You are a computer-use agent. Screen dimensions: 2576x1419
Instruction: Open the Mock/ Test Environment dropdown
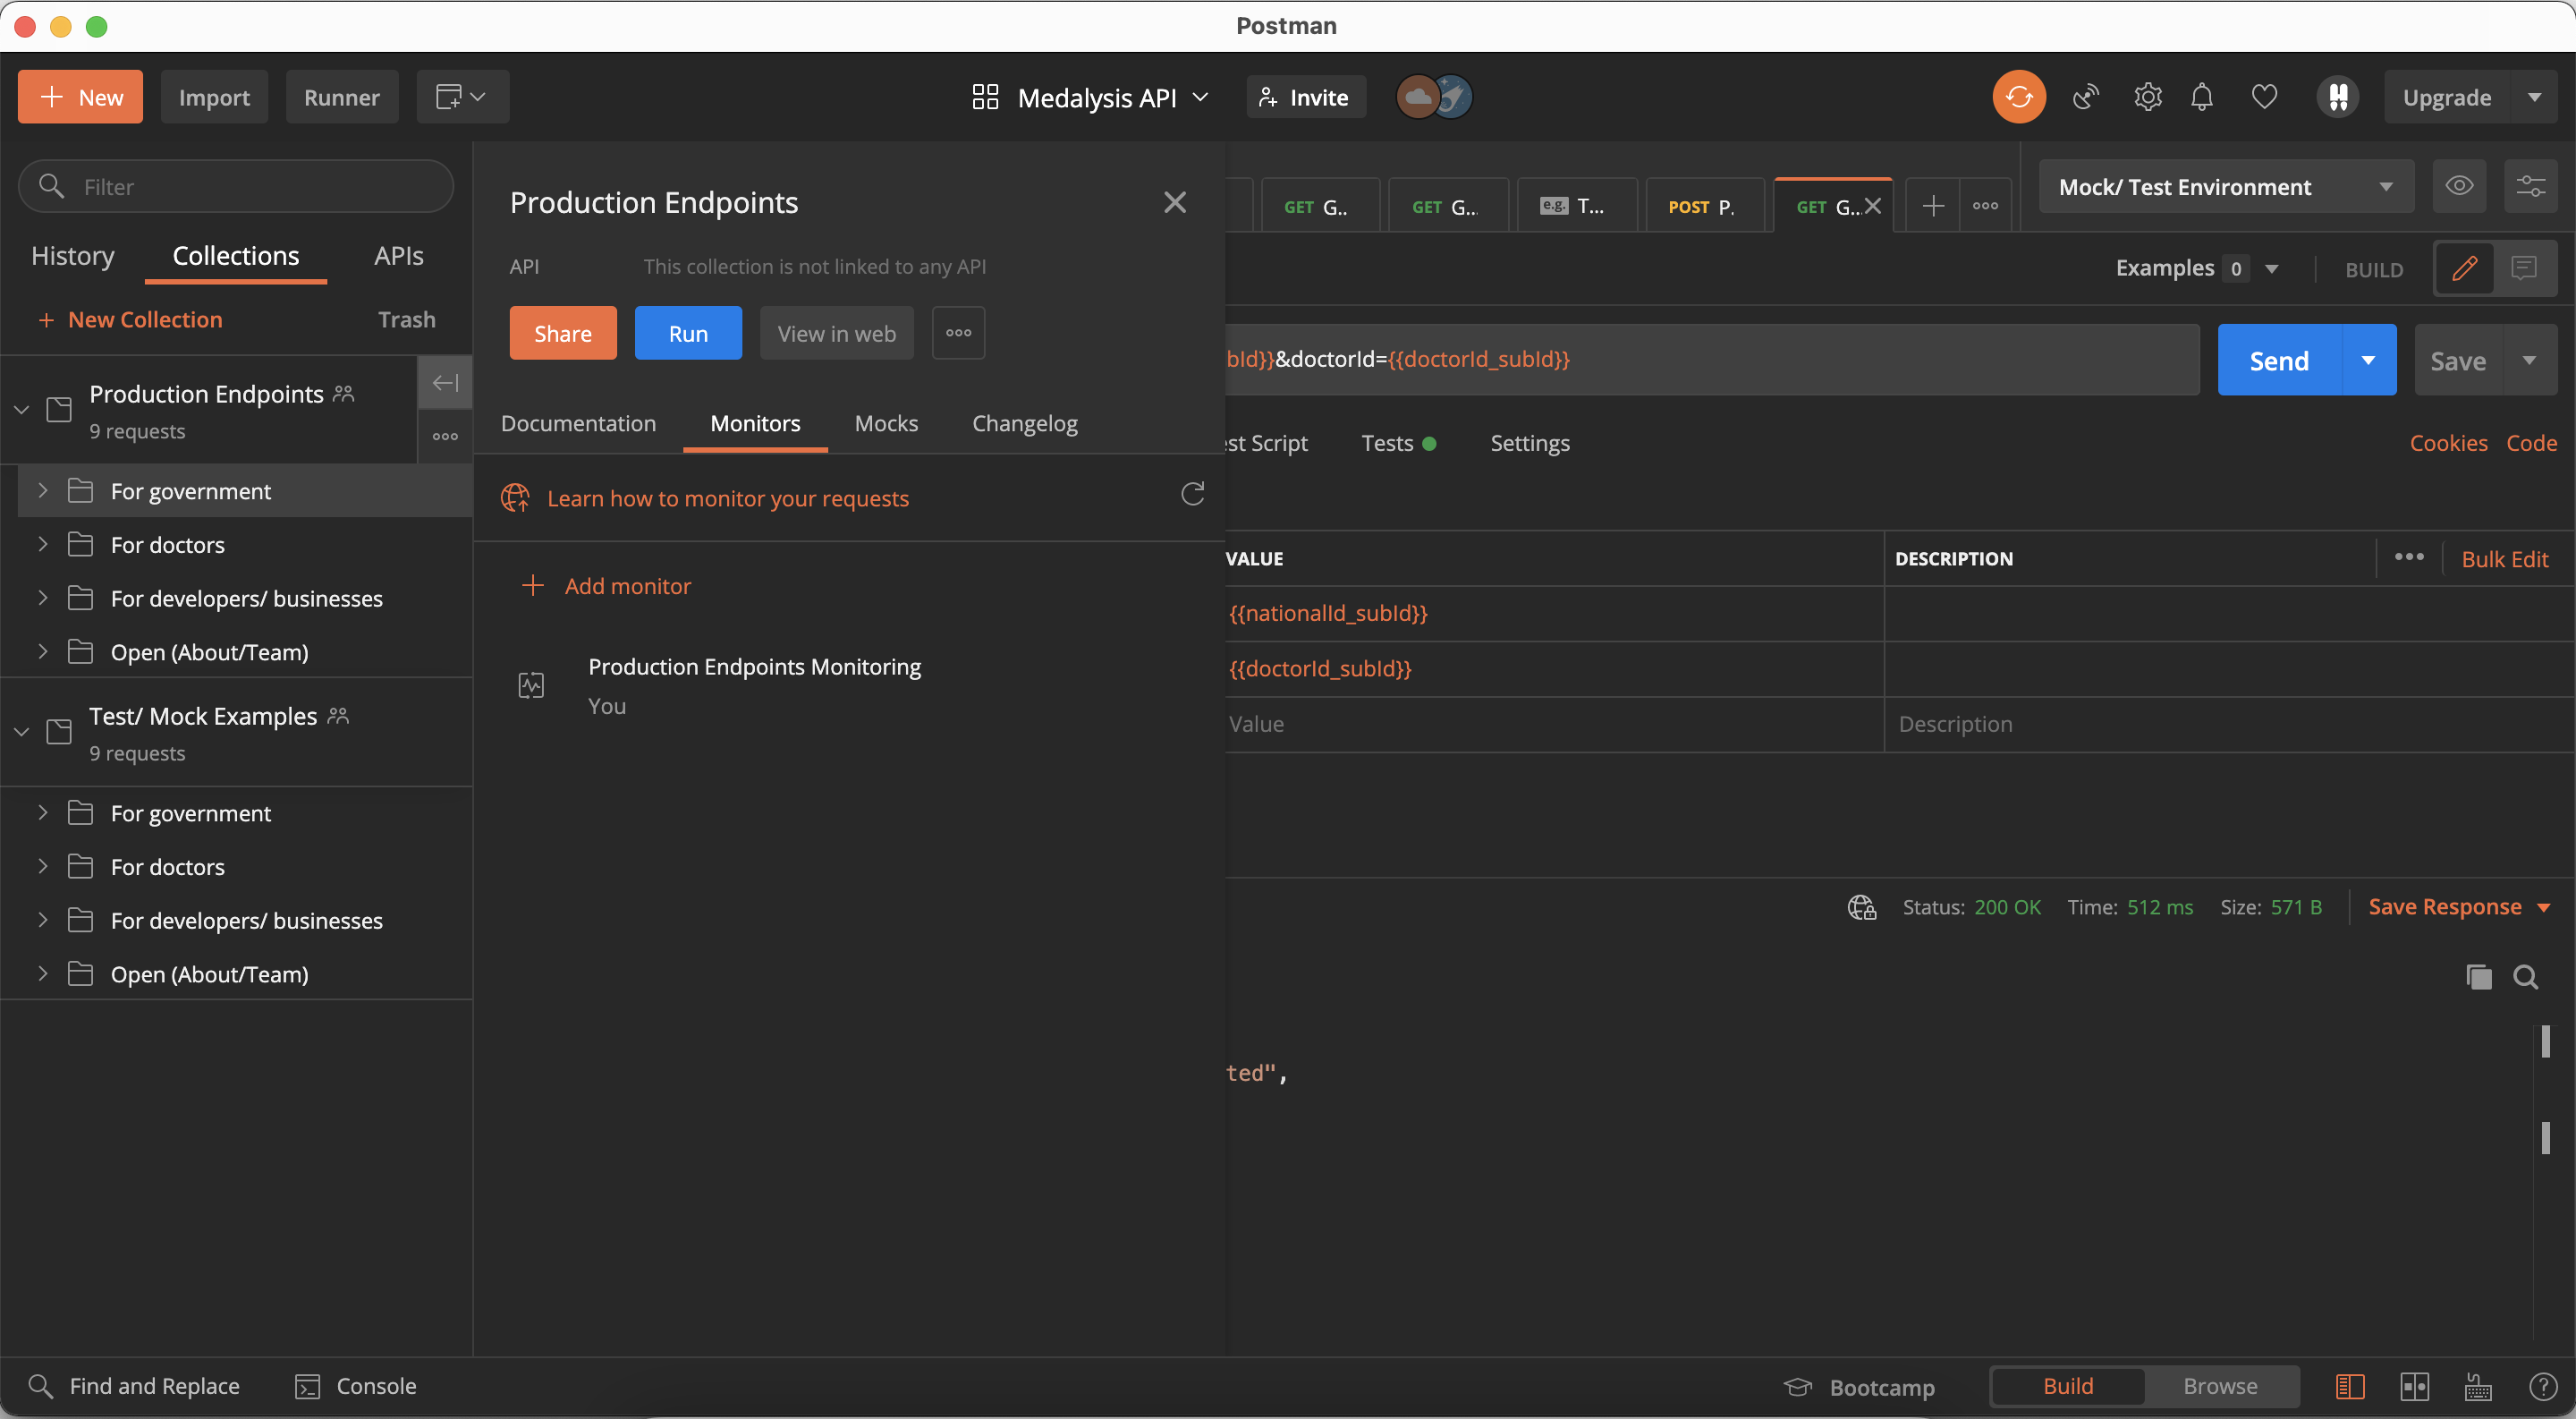2225,187
